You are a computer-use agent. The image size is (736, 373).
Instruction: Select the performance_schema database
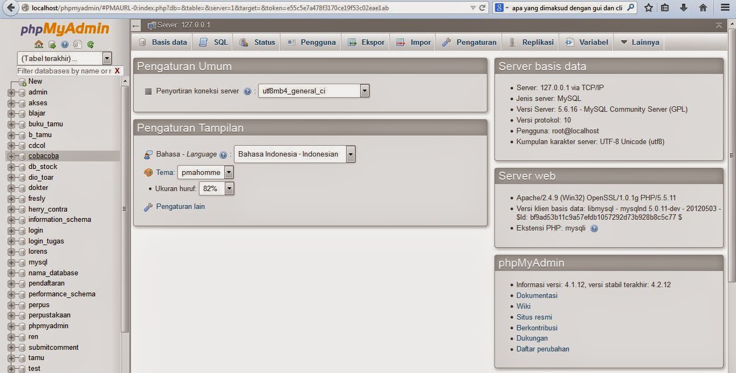(x=62, y=294)
